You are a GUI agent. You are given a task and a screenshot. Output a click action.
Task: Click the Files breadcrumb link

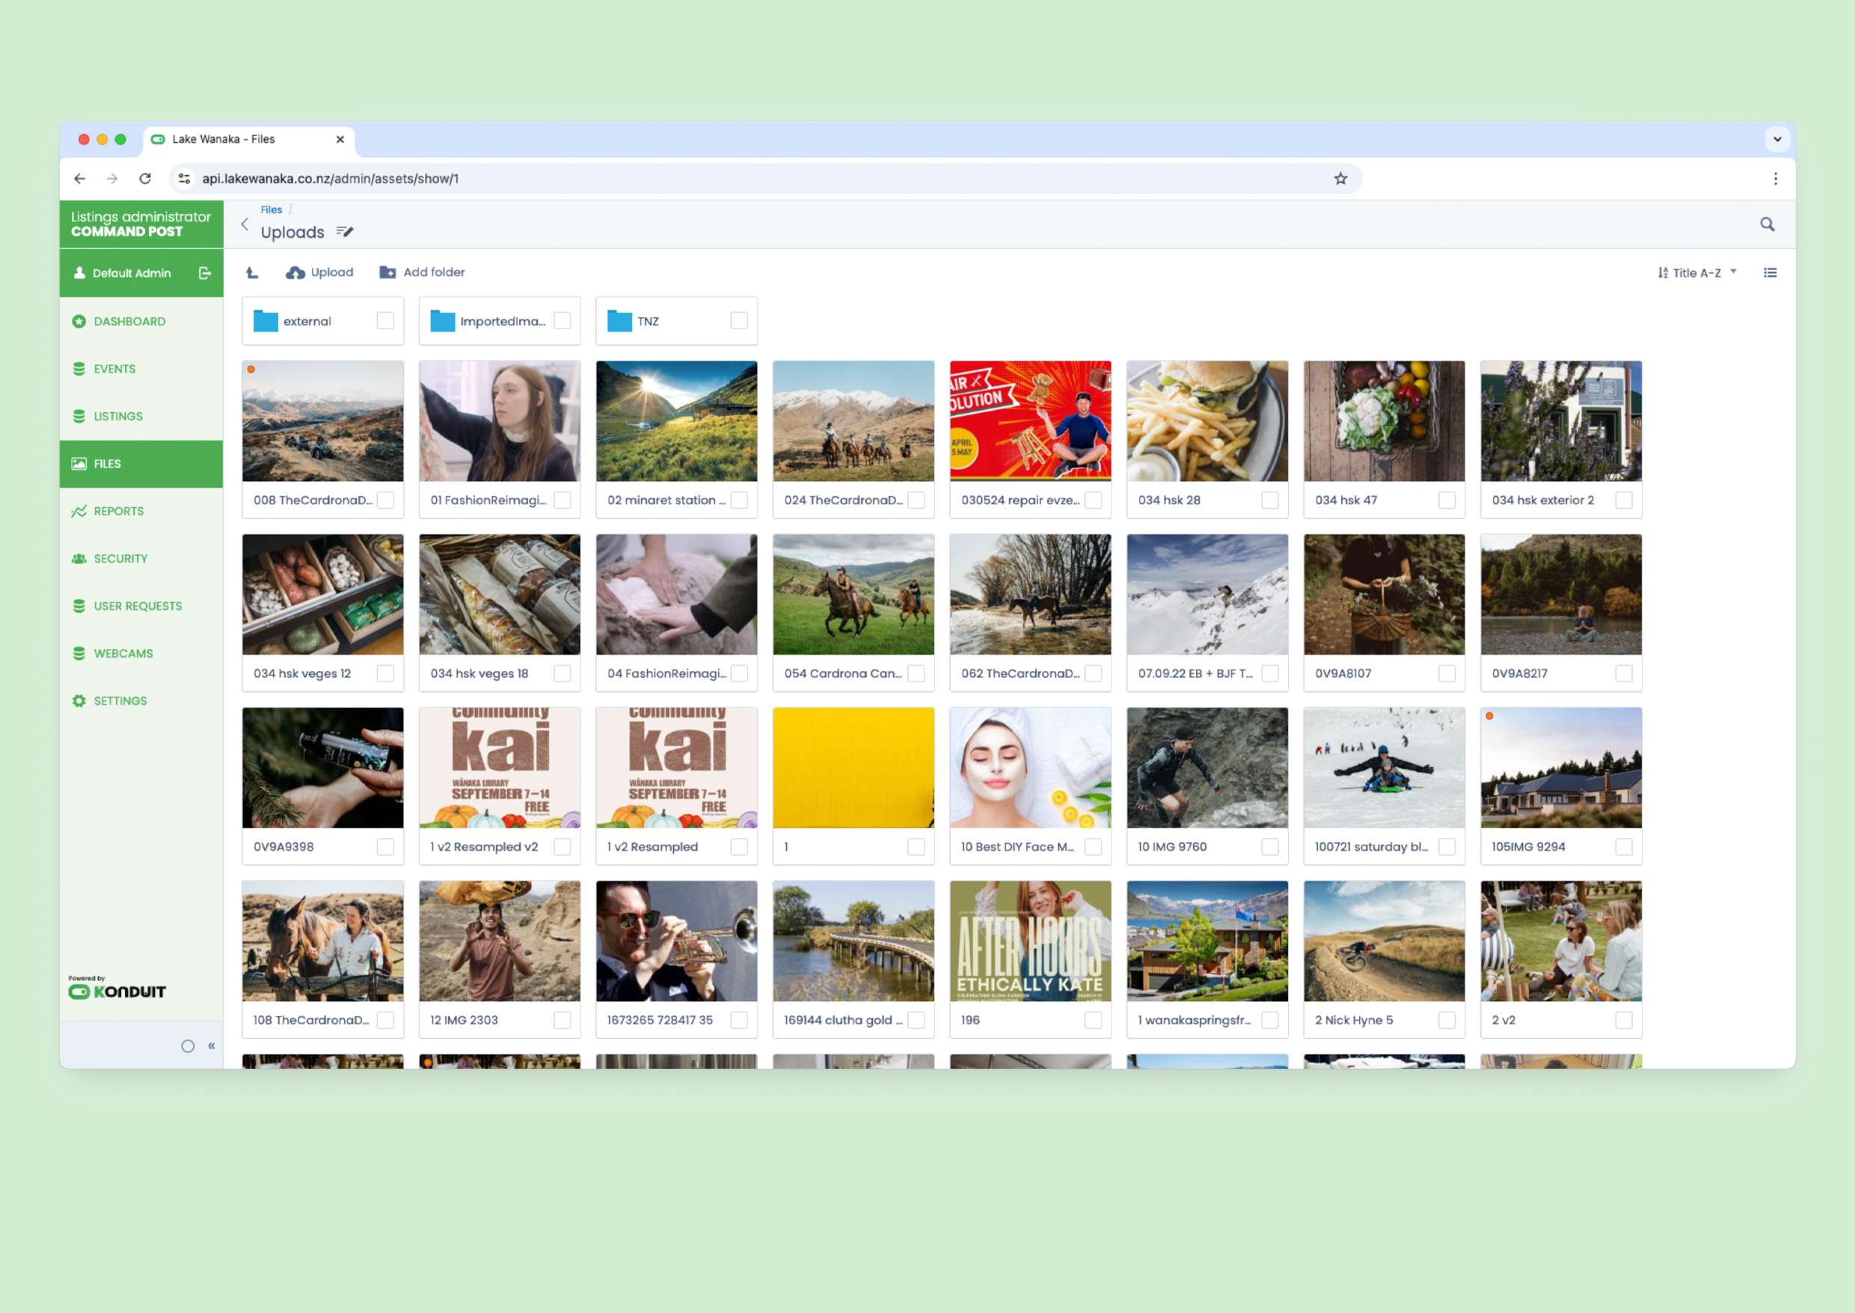271,209
